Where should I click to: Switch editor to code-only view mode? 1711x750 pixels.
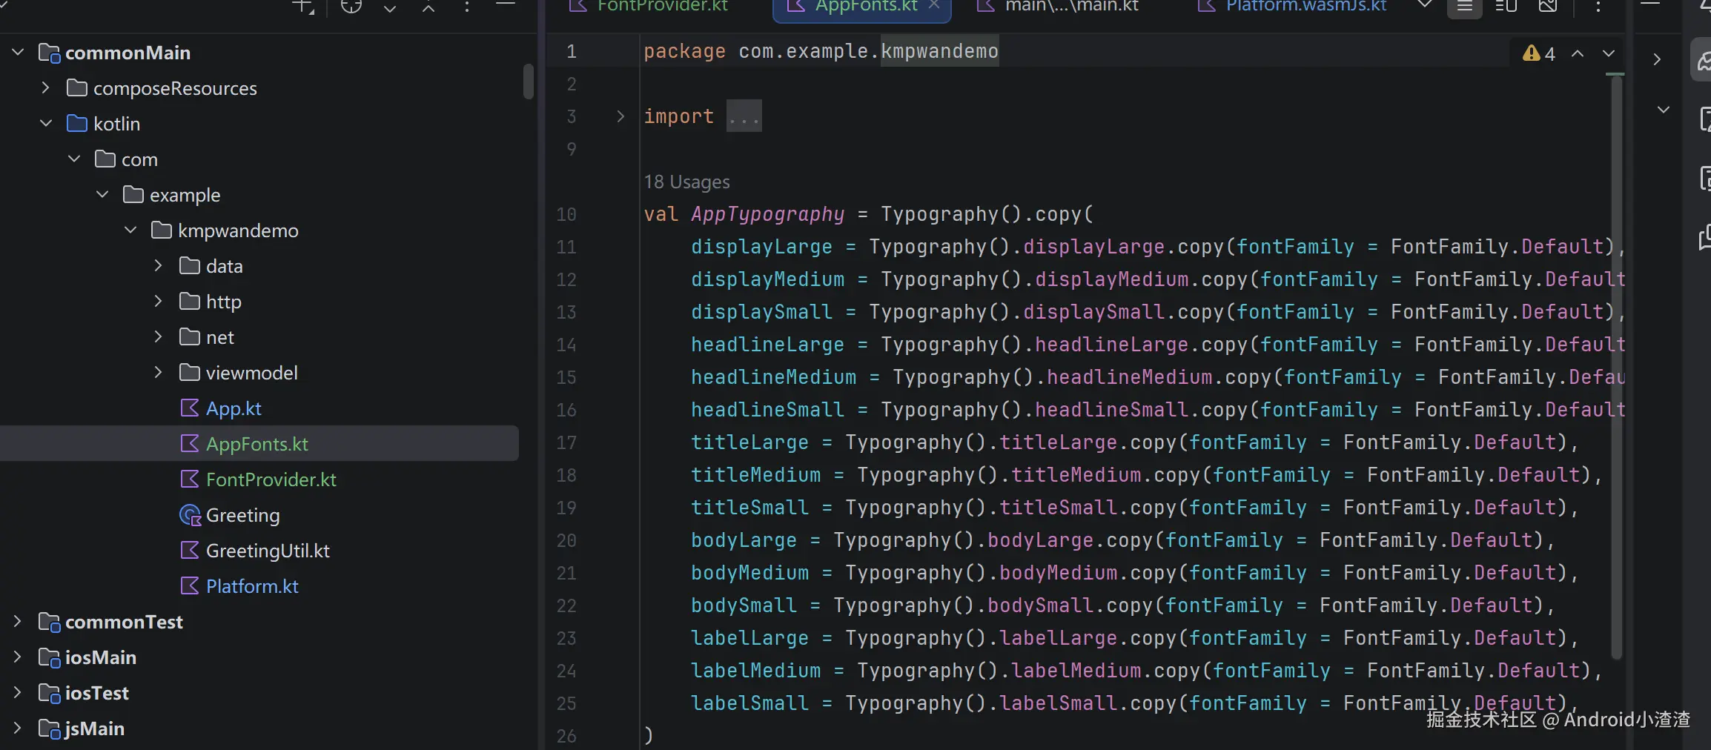(x=1465, y=7)
